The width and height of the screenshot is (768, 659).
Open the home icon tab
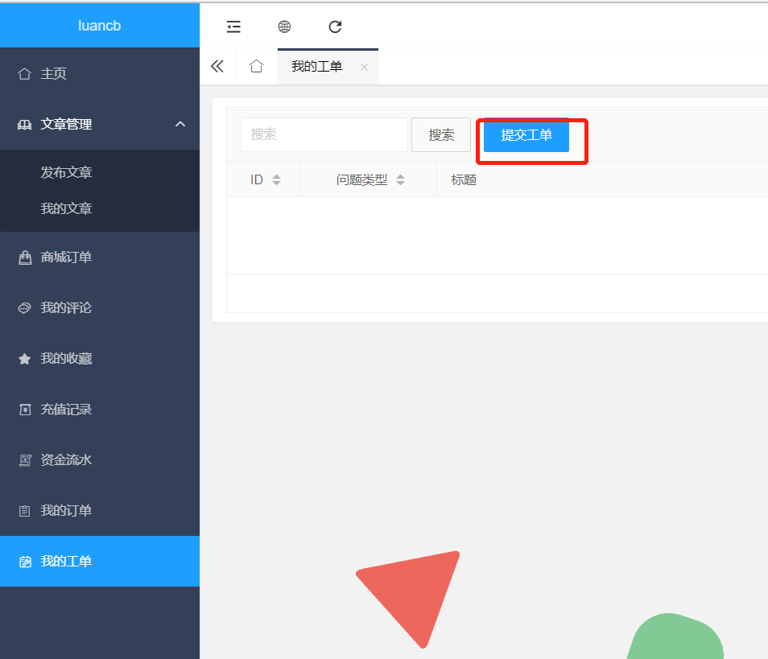point(256,67)
